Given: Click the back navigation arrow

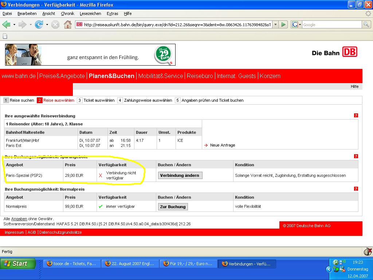Looking at the screenshot, I should 6,25.
